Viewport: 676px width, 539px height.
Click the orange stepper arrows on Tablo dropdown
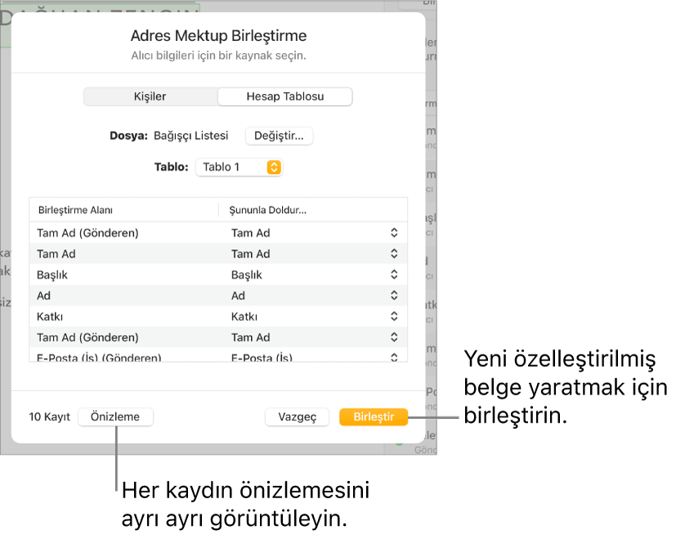[274, 167]
